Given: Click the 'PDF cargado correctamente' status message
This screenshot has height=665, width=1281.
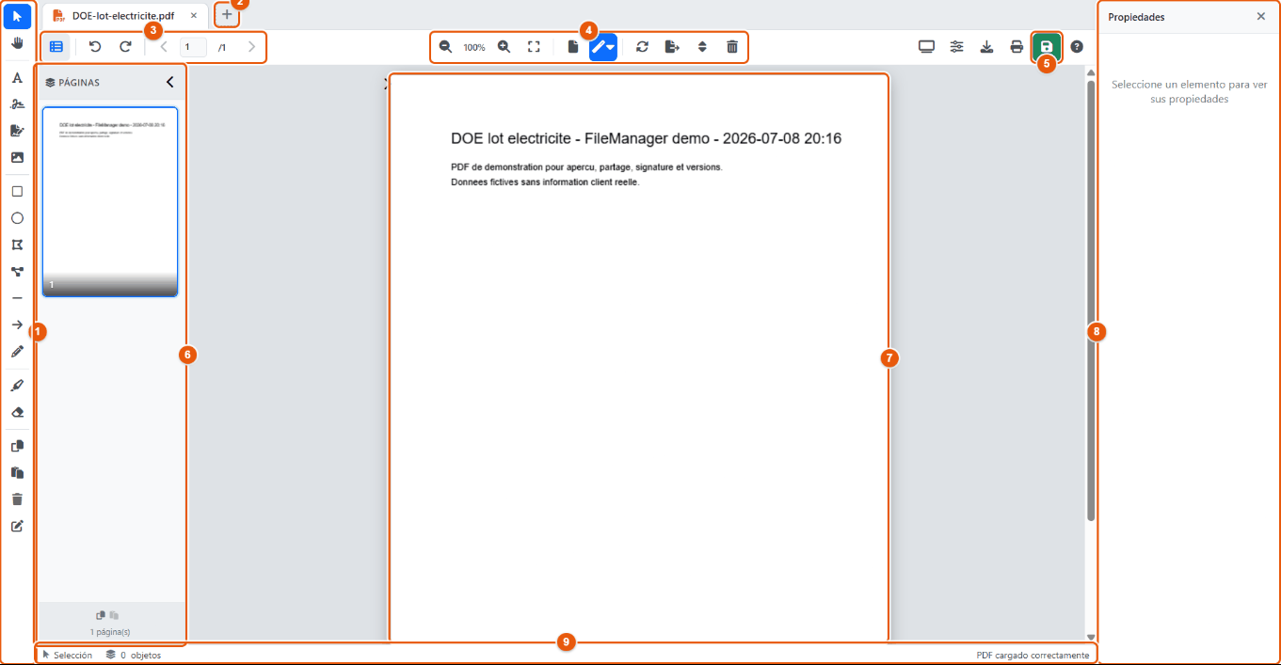Looking at the screenshot, I should point(1033,655).
